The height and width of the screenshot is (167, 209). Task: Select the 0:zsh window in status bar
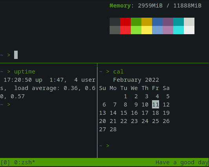pos(24,162)
